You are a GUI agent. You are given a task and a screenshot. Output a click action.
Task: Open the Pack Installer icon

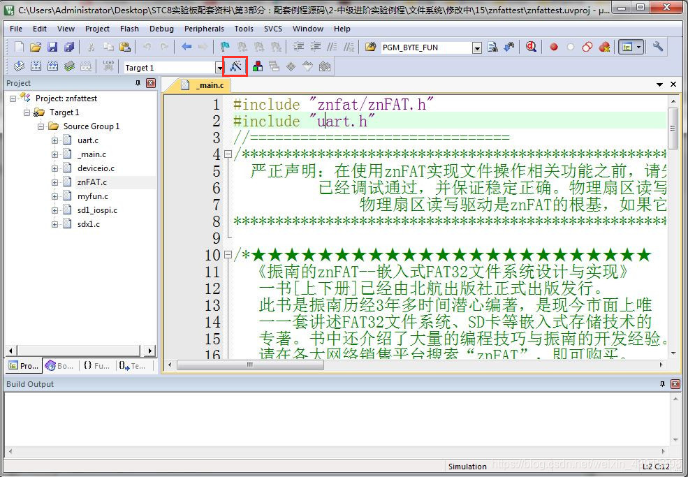324,67
